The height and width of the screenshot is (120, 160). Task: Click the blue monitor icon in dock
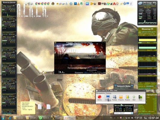[x=128, y=4]
